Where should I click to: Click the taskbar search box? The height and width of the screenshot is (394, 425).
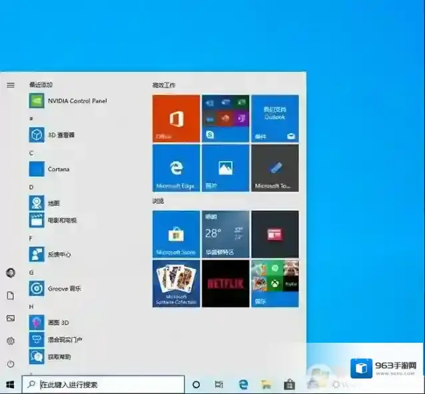click(103, 385)
